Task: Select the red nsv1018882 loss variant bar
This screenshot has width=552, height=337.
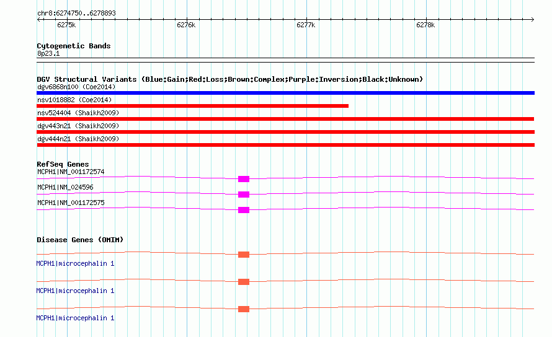Action: pyautogui.click(x=192, y=106)
